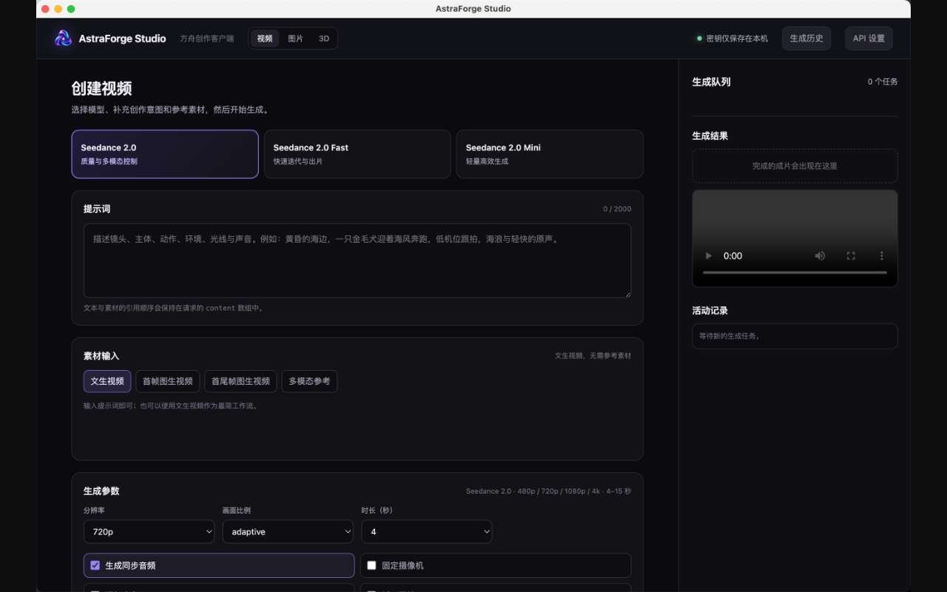Click the 等待新的生成任务 activity entry

point(795,336)
